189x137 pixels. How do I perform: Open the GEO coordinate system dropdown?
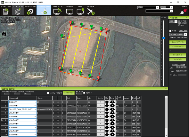[x=176, y=21]
